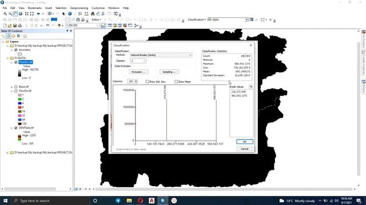Image resolution: width=366 pixels, height=205 pixels.
Task: Uncheck the boundary layer checkbox
Action: tap(16, 50)
